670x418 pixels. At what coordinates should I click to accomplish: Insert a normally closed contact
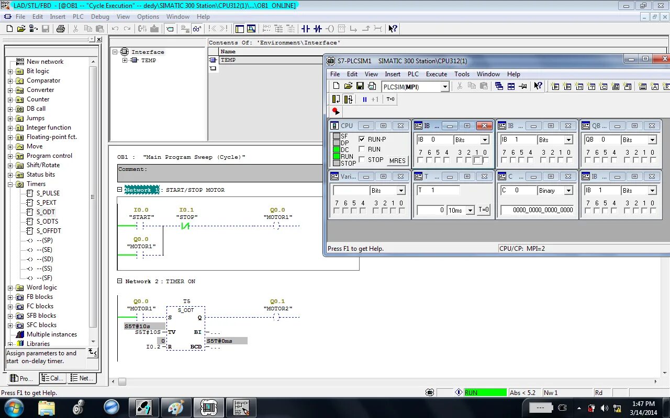coord(317,29)
